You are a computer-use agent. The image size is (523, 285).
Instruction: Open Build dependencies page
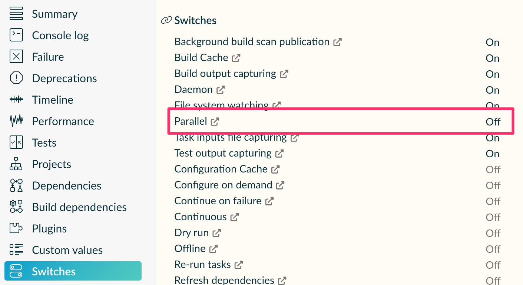[79, 207]
